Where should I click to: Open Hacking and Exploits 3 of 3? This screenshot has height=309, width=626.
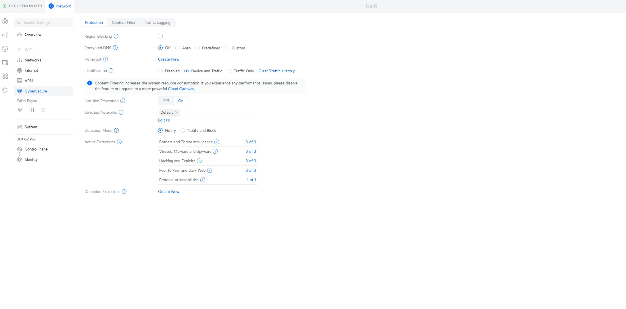click(251, 161)
